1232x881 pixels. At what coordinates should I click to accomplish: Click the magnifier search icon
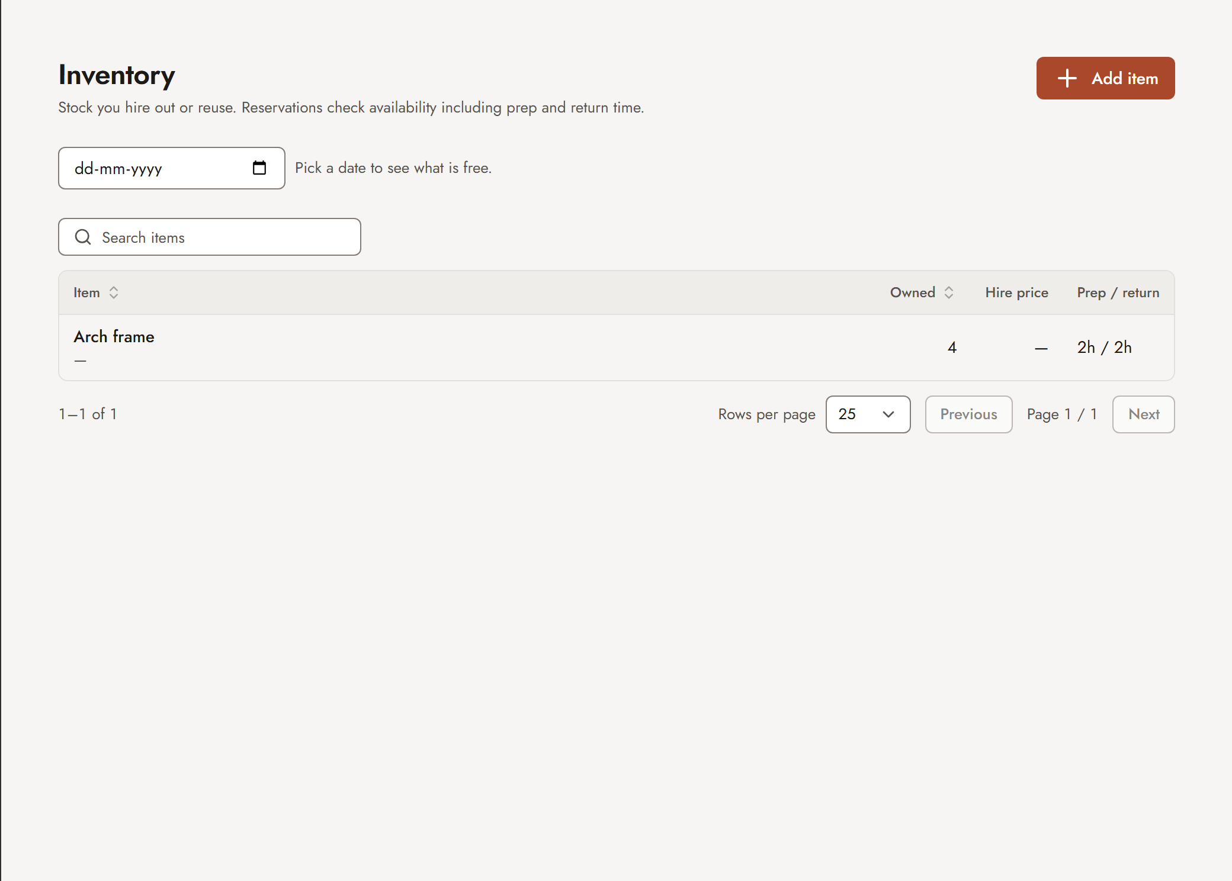point(83,237)
